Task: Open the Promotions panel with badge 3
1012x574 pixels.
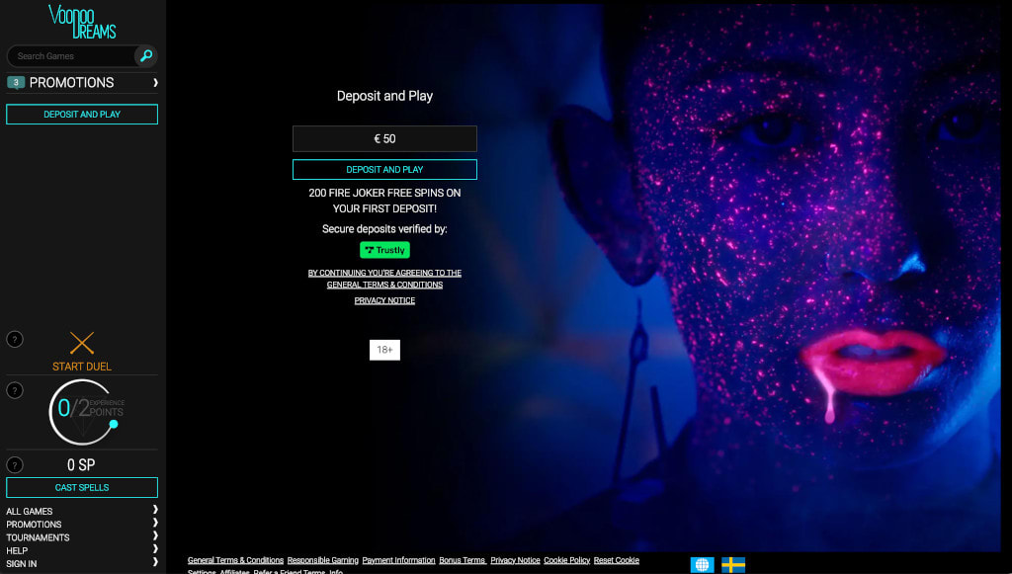Action: coord(82,83)
